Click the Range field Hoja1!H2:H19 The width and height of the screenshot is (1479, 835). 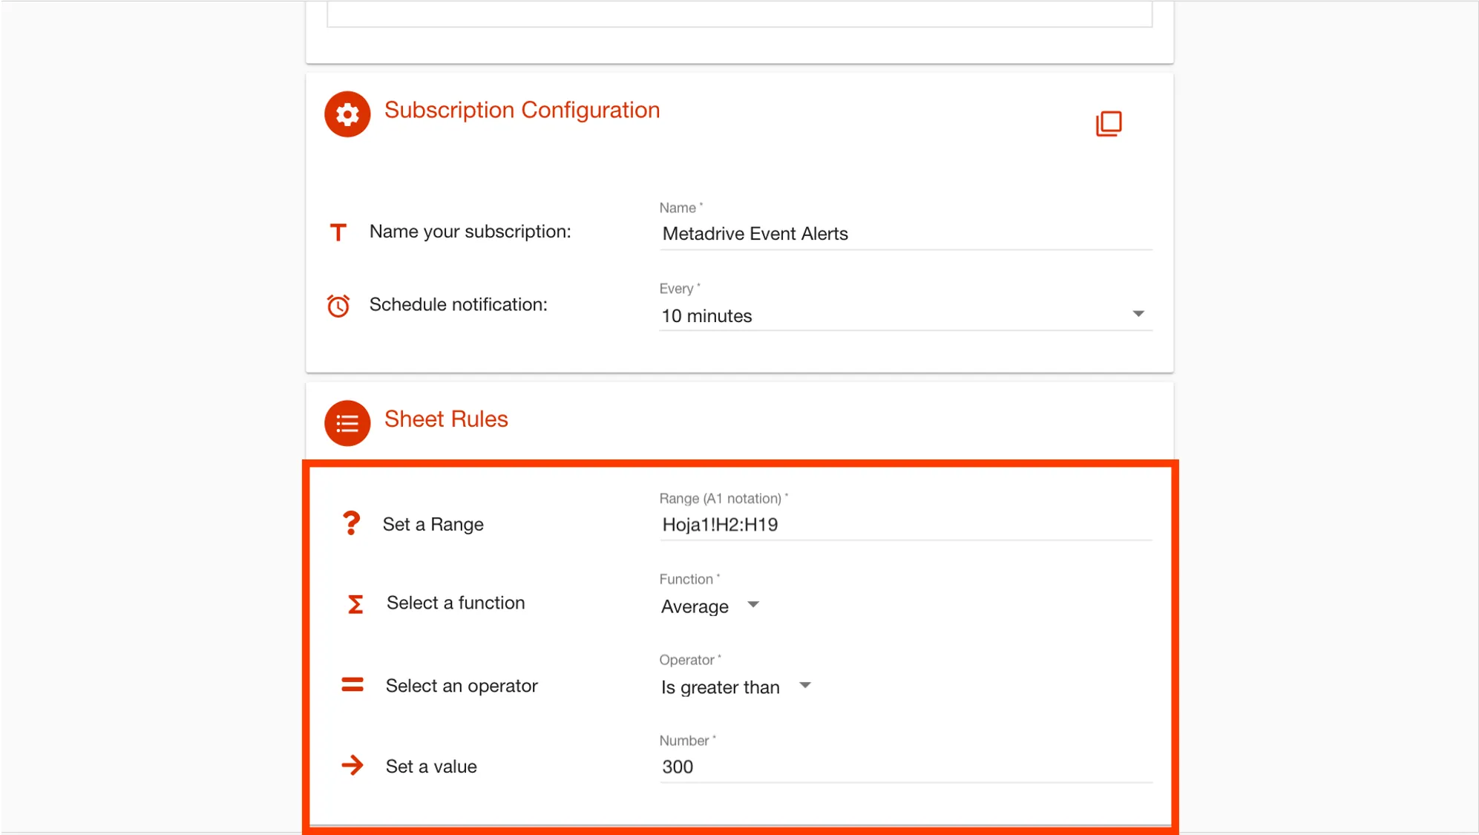point(905,525)
